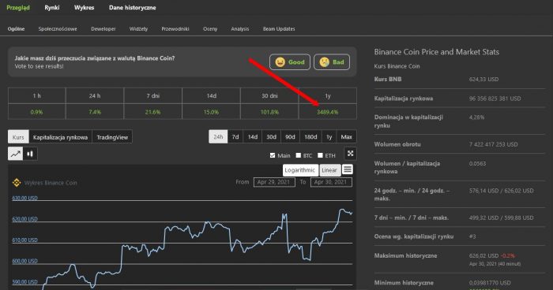Click the Kurs BNB value 624,33 USD
The width and height of the screenshot is (553, 290).
coord(483,79)
